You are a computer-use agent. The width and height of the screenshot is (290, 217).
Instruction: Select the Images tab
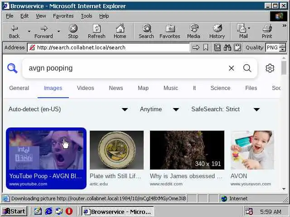(53, 88)
